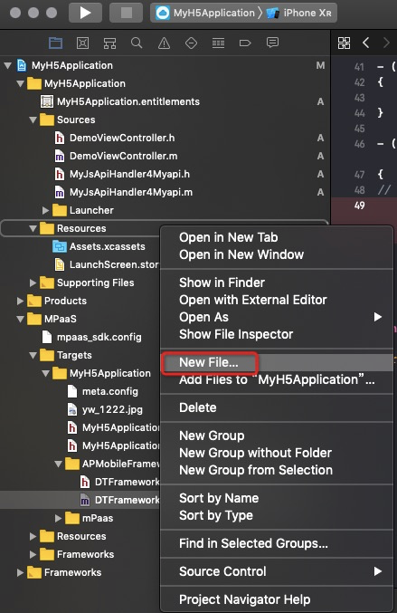397x613 pixels.
Task: Expand the mPaas folder
Action: pyautogui.click(x=58, y=518)
